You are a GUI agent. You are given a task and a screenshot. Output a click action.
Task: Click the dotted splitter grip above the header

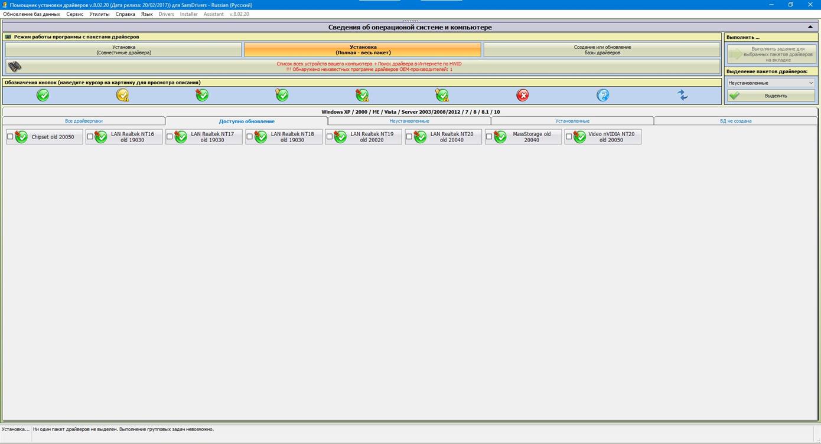(x=410, y=20)
